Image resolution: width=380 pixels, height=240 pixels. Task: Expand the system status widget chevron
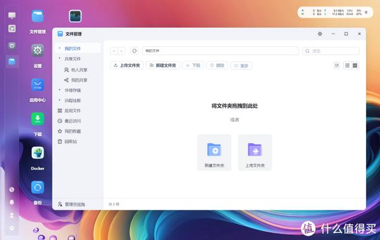[x=366, y=12]
